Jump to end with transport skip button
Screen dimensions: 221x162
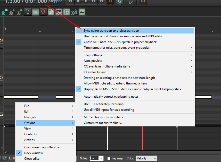tap(101, 2)
